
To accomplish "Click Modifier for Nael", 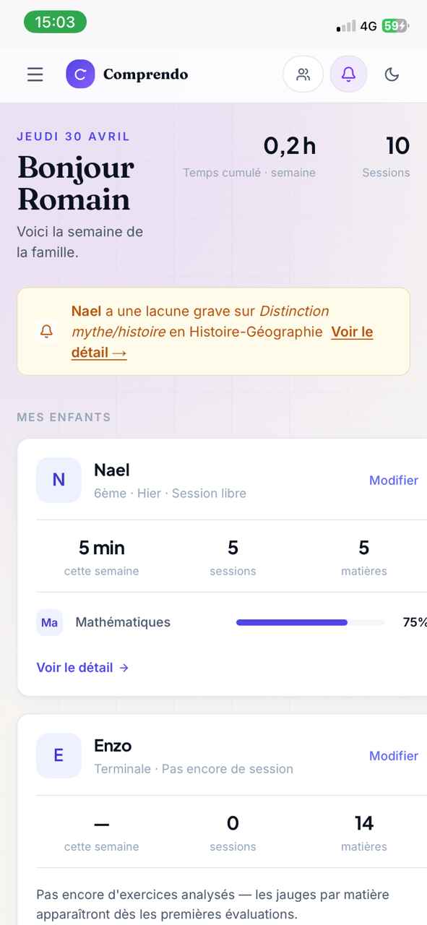I will pyautogui.click(x=394, y=480).
